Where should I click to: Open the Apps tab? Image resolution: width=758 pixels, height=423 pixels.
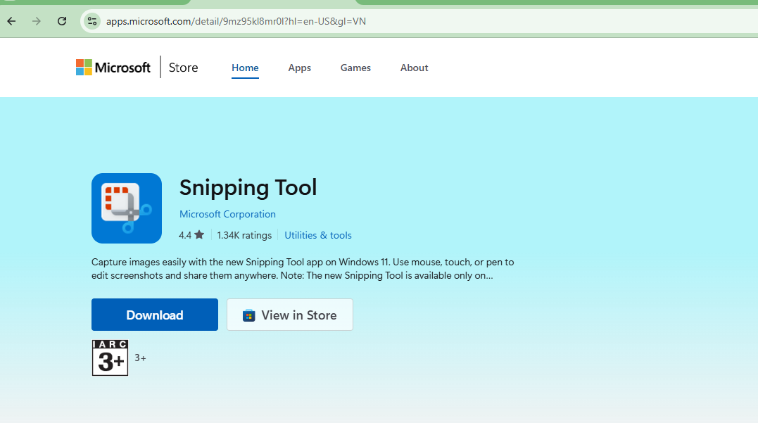(300, 68)
